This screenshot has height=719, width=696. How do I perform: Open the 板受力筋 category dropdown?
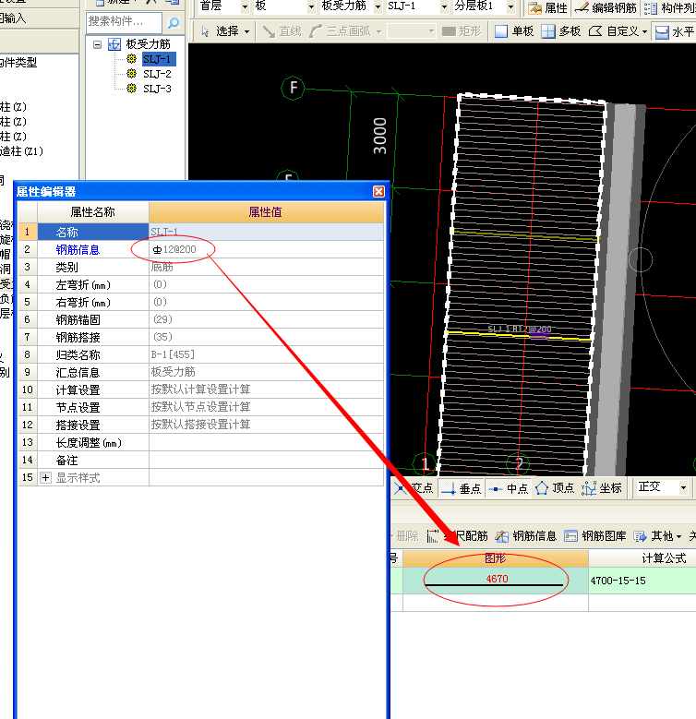[378, 6]
